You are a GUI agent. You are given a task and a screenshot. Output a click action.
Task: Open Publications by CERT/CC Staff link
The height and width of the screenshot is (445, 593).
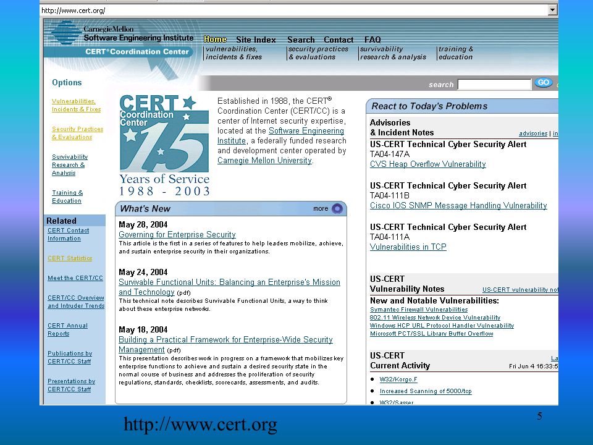[70, 357]
